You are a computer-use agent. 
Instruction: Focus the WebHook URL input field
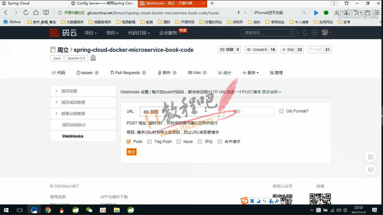point(182,112)
